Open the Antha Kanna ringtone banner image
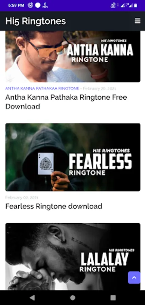This screenshot has height=305, width=145. 73,56
